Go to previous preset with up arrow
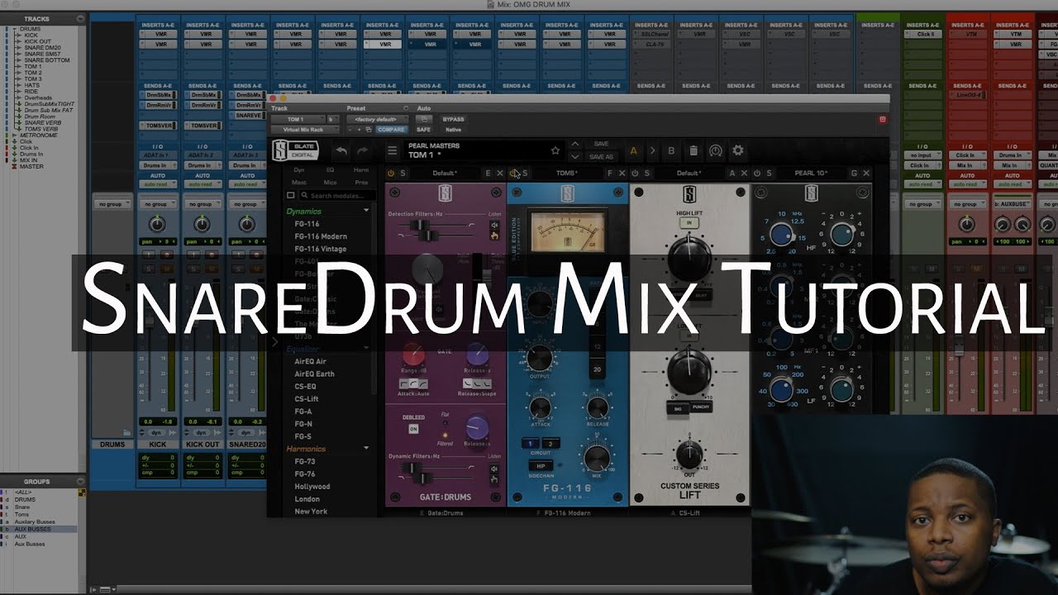The width and height of the screenshot is (1058, 595). click(x=575, y=144)
